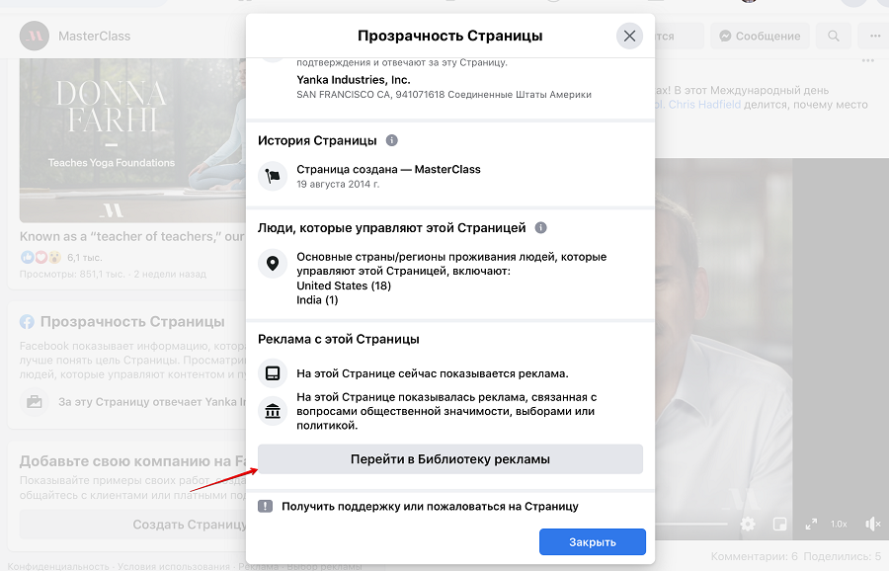889x571 pixels.
Task: Open the Конфиденциальность footer link
Action: click(x=58, y=566)
